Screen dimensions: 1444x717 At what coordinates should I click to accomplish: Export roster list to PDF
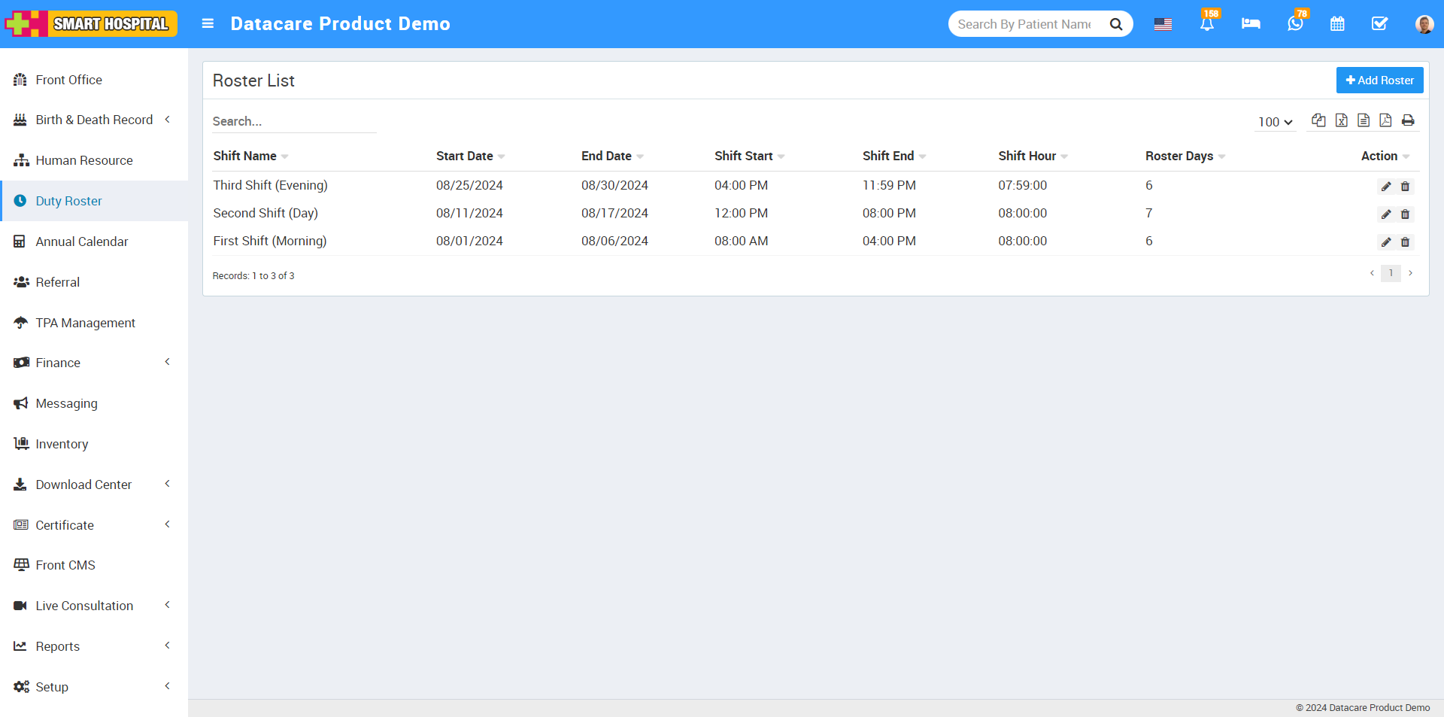pos(1386,120)
